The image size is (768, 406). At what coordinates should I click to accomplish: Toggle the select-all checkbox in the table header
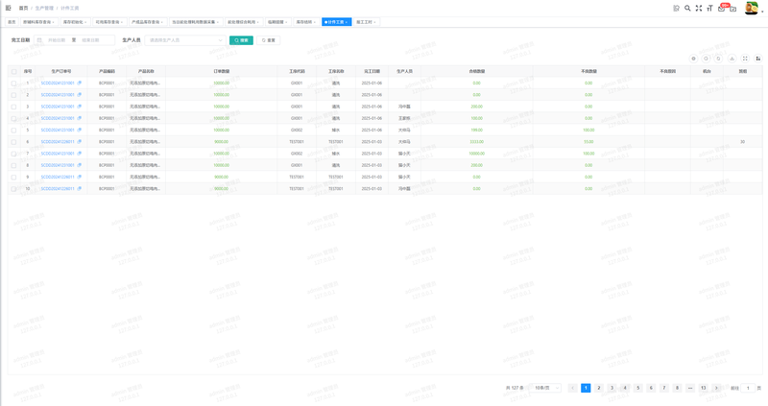(x=13, y=71)
